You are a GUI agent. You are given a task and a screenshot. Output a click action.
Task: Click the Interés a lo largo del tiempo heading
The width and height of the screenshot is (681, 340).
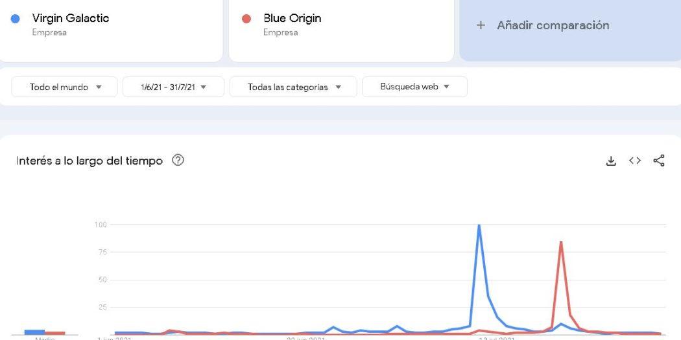point(90,161)
